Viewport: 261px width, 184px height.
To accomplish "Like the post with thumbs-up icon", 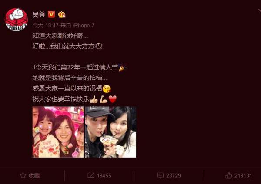I will pos(228,175).
